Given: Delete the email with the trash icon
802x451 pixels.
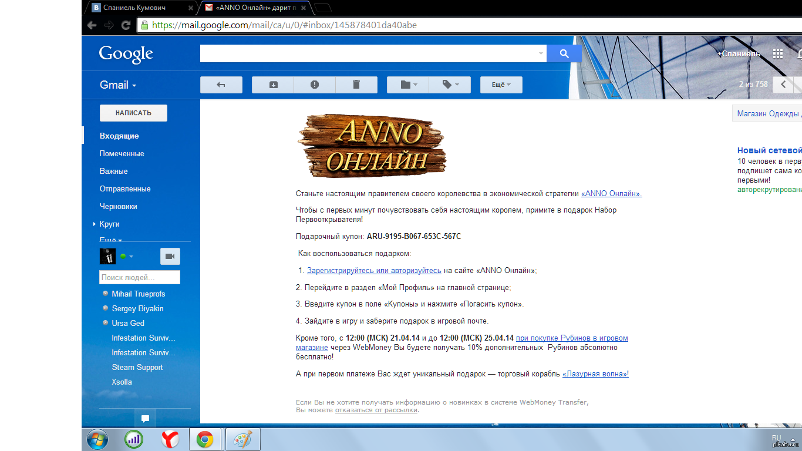Looking at the screenshot, I should 356,85.
